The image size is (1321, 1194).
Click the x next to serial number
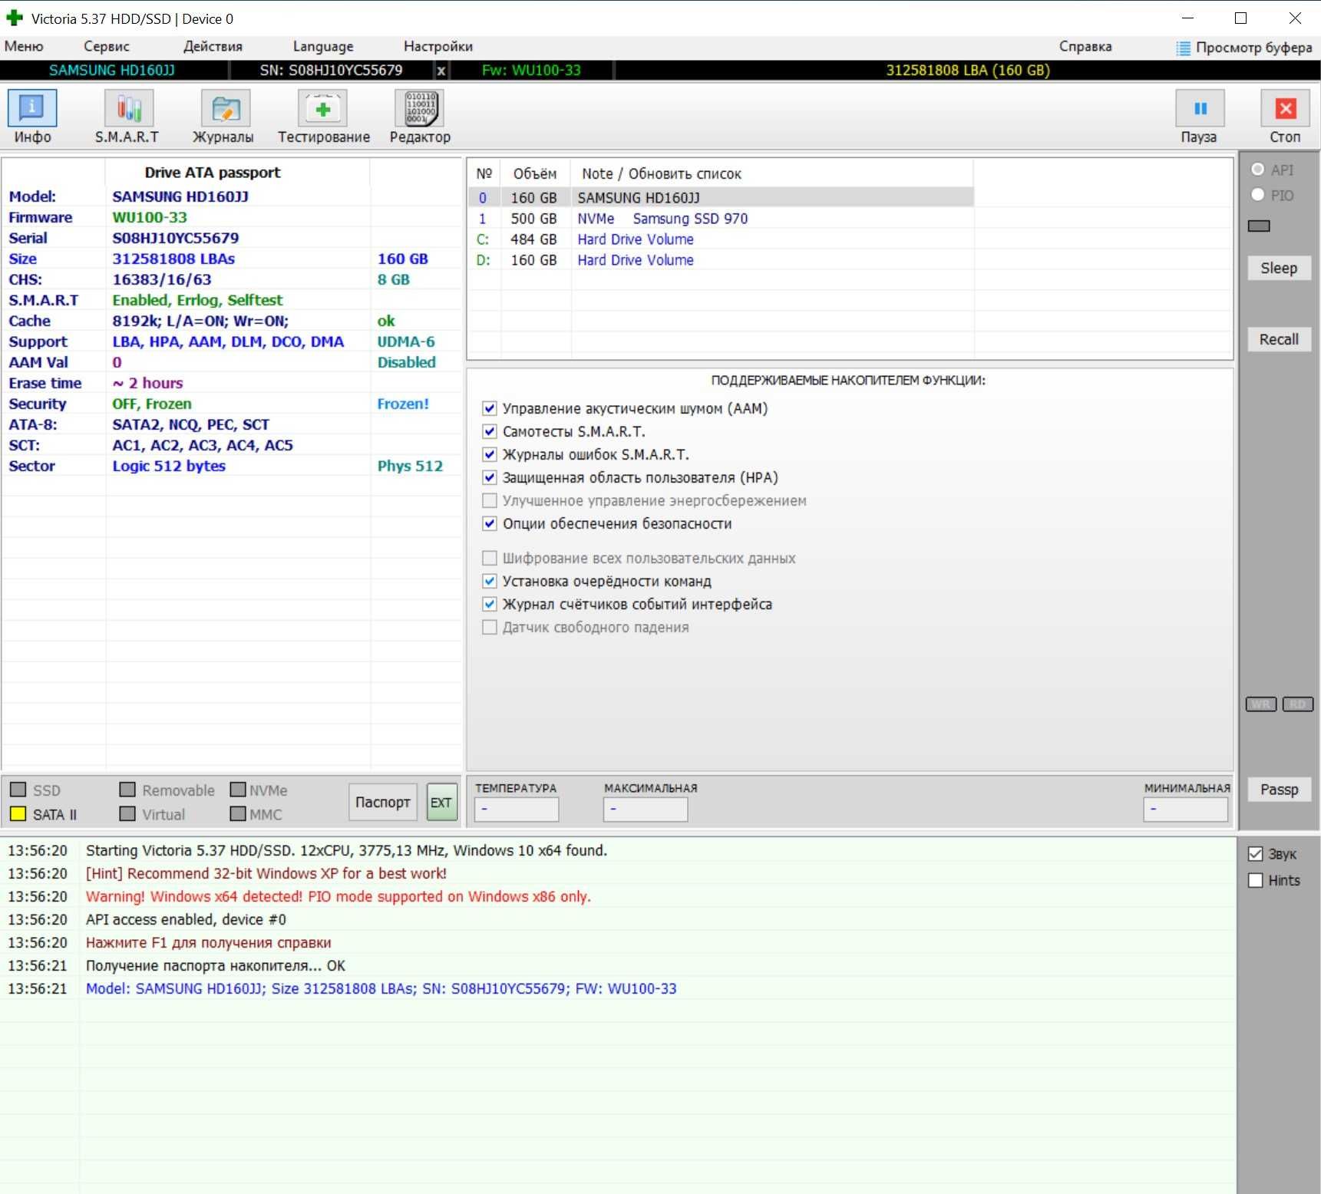(x=441, y=71)
